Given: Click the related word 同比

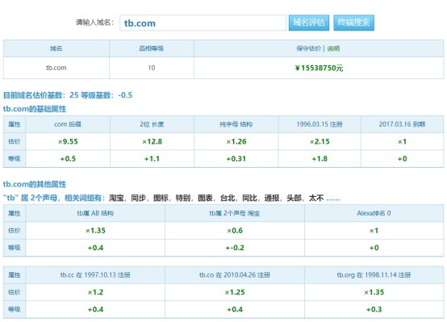Looking at the screenshot, I should [250, 198].
